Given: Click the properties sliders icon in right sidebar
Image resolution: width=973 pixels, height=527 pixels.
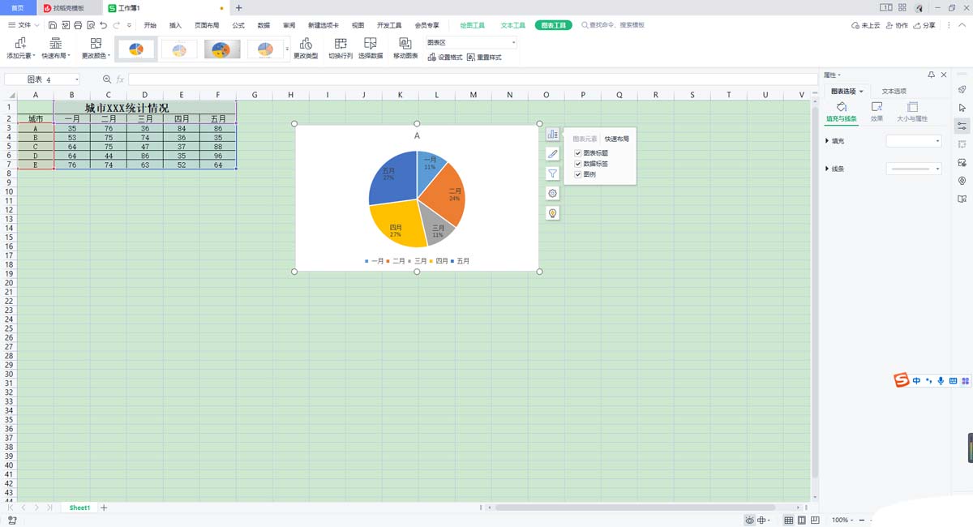Looking at the screenshot, I should [962, 126].
